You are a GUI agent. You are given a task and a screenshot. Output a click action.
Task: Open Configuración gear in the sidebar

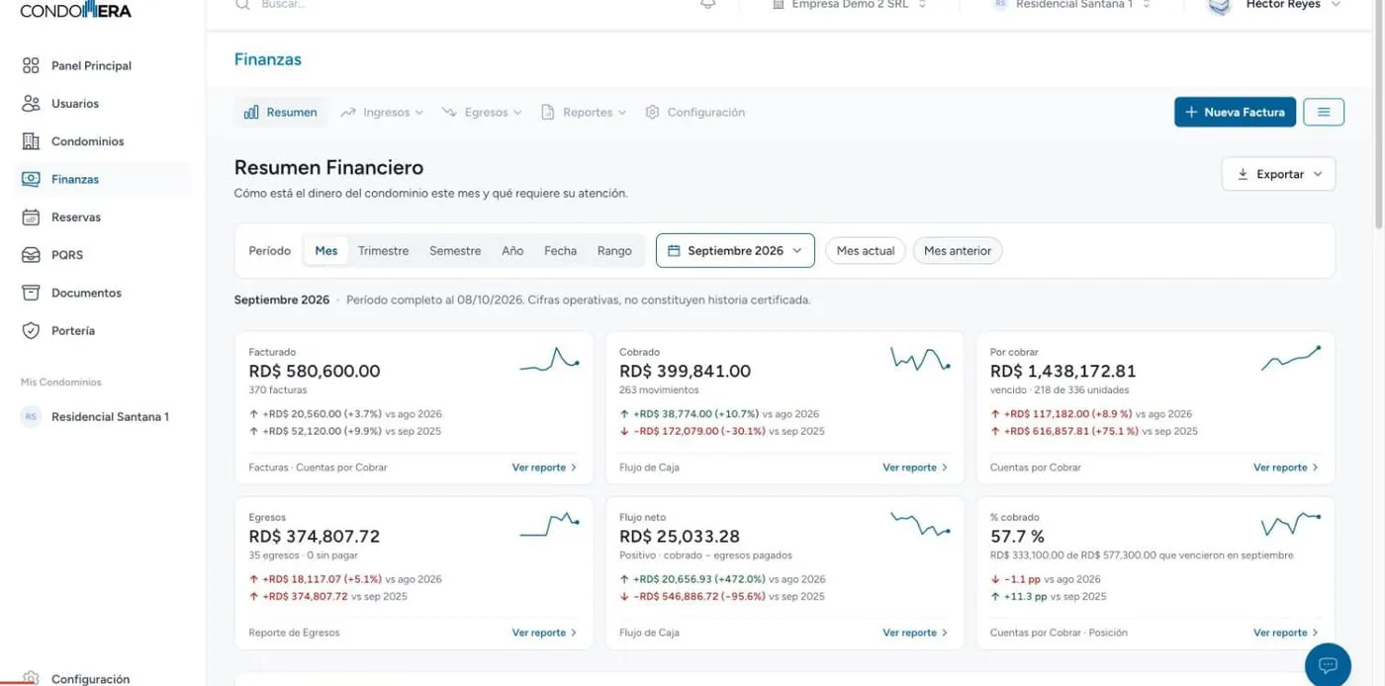coord(31,678)
